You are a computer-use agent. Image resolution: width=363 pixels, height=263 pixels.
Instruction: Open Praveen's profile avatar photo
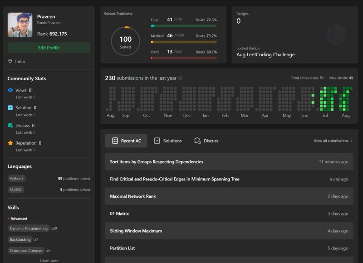tap(20, 25)
